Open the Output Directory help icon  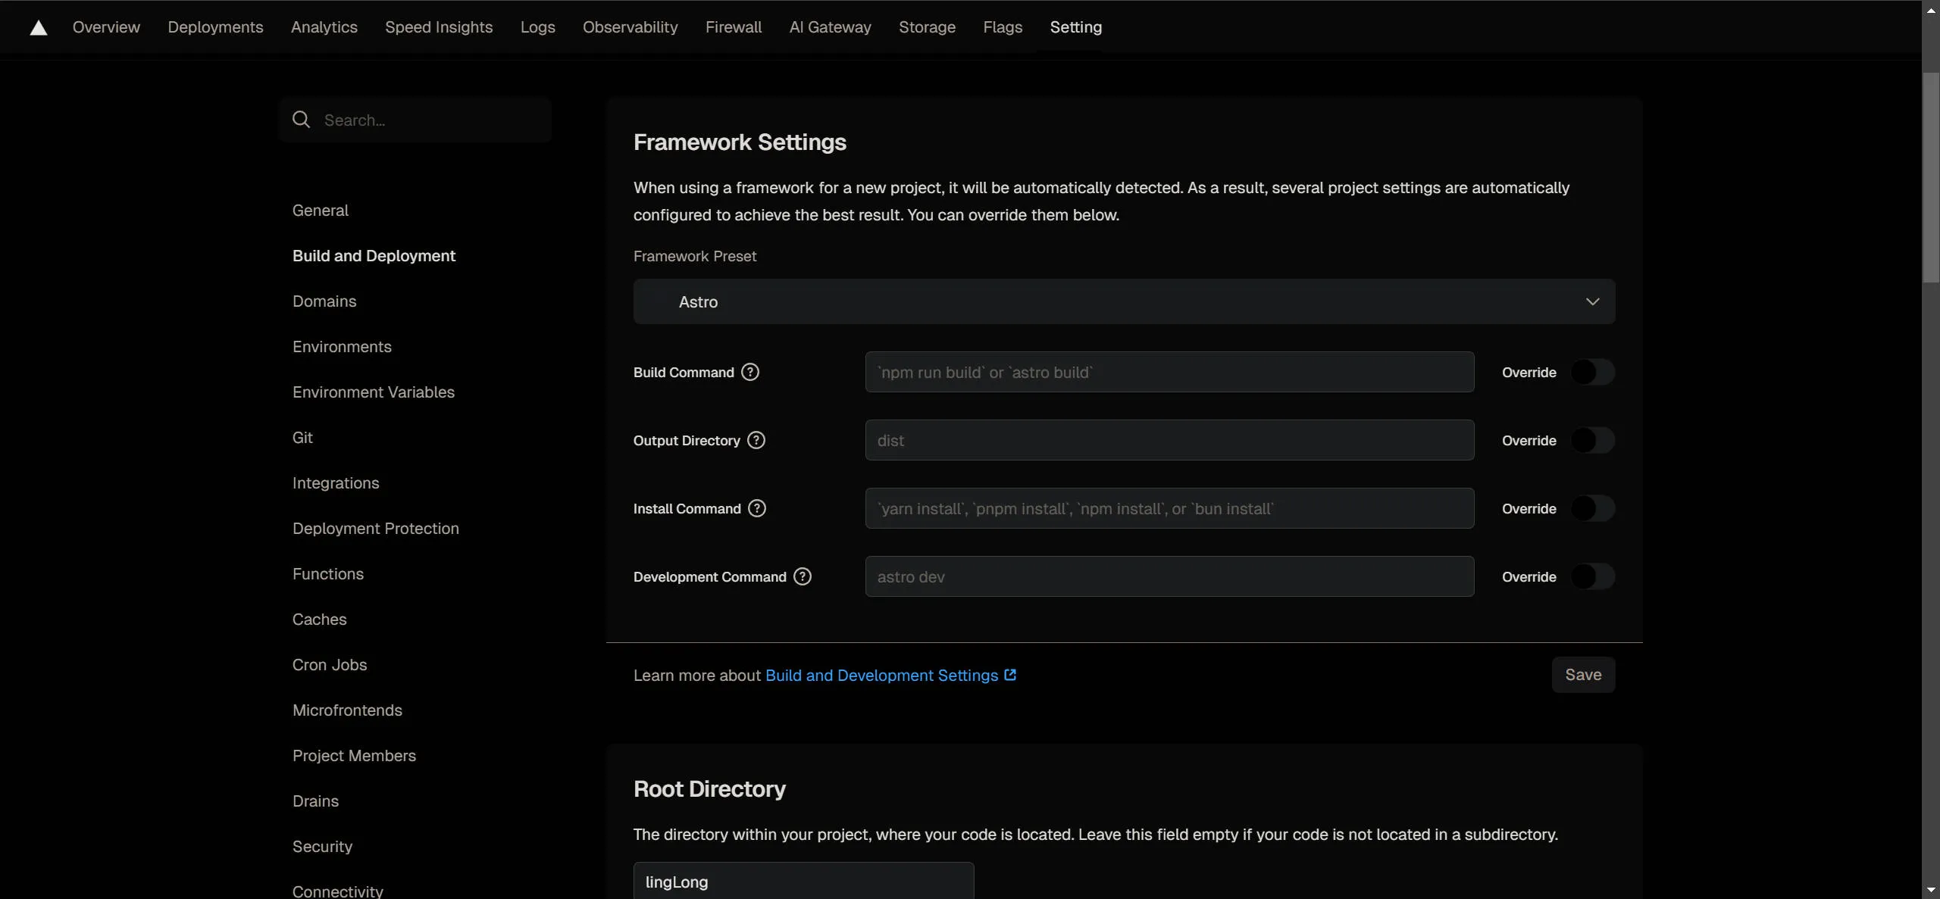click(x=756, y=440)
